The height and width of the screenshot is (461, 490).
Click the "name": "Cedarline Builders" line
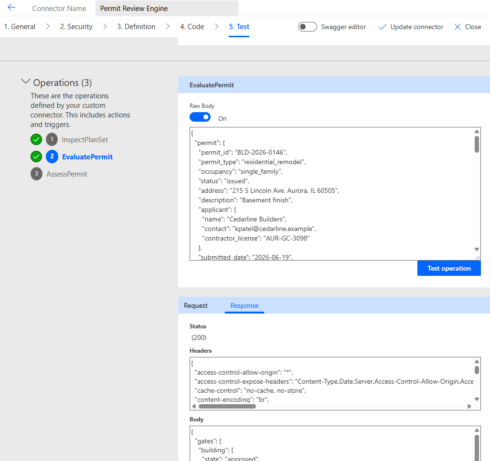[244, 219]
